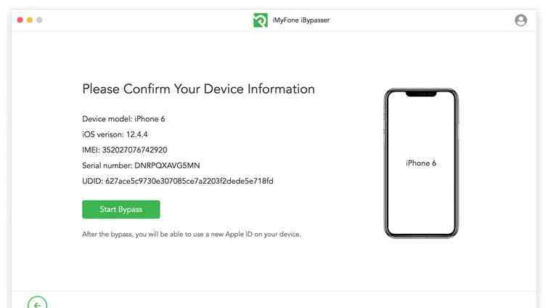The height and width of the screenshot is (308, 548).
Task: Click the iPhone 6 label inside phone
Action: pyautogui.click(x=421, y=163)
